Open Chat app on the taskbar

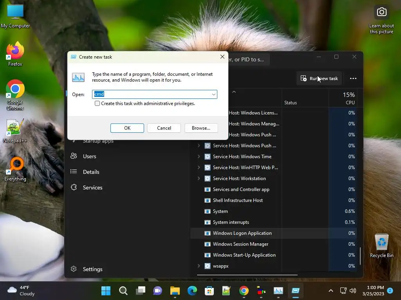(x=157, y=291)
